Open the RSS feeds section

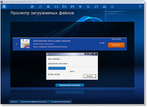tap(88, 7)
